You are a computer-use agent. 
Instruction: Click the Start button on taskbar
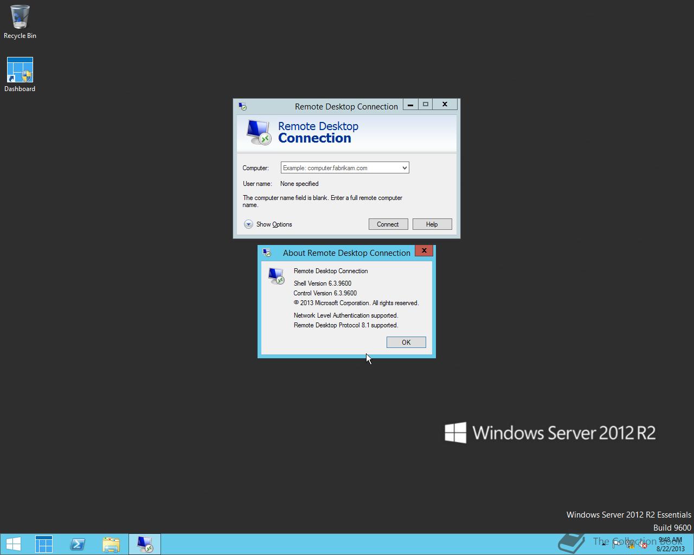[x=13, y=544]
